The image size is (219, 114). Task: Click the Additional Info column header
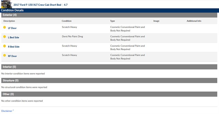(x=194, y=21)
